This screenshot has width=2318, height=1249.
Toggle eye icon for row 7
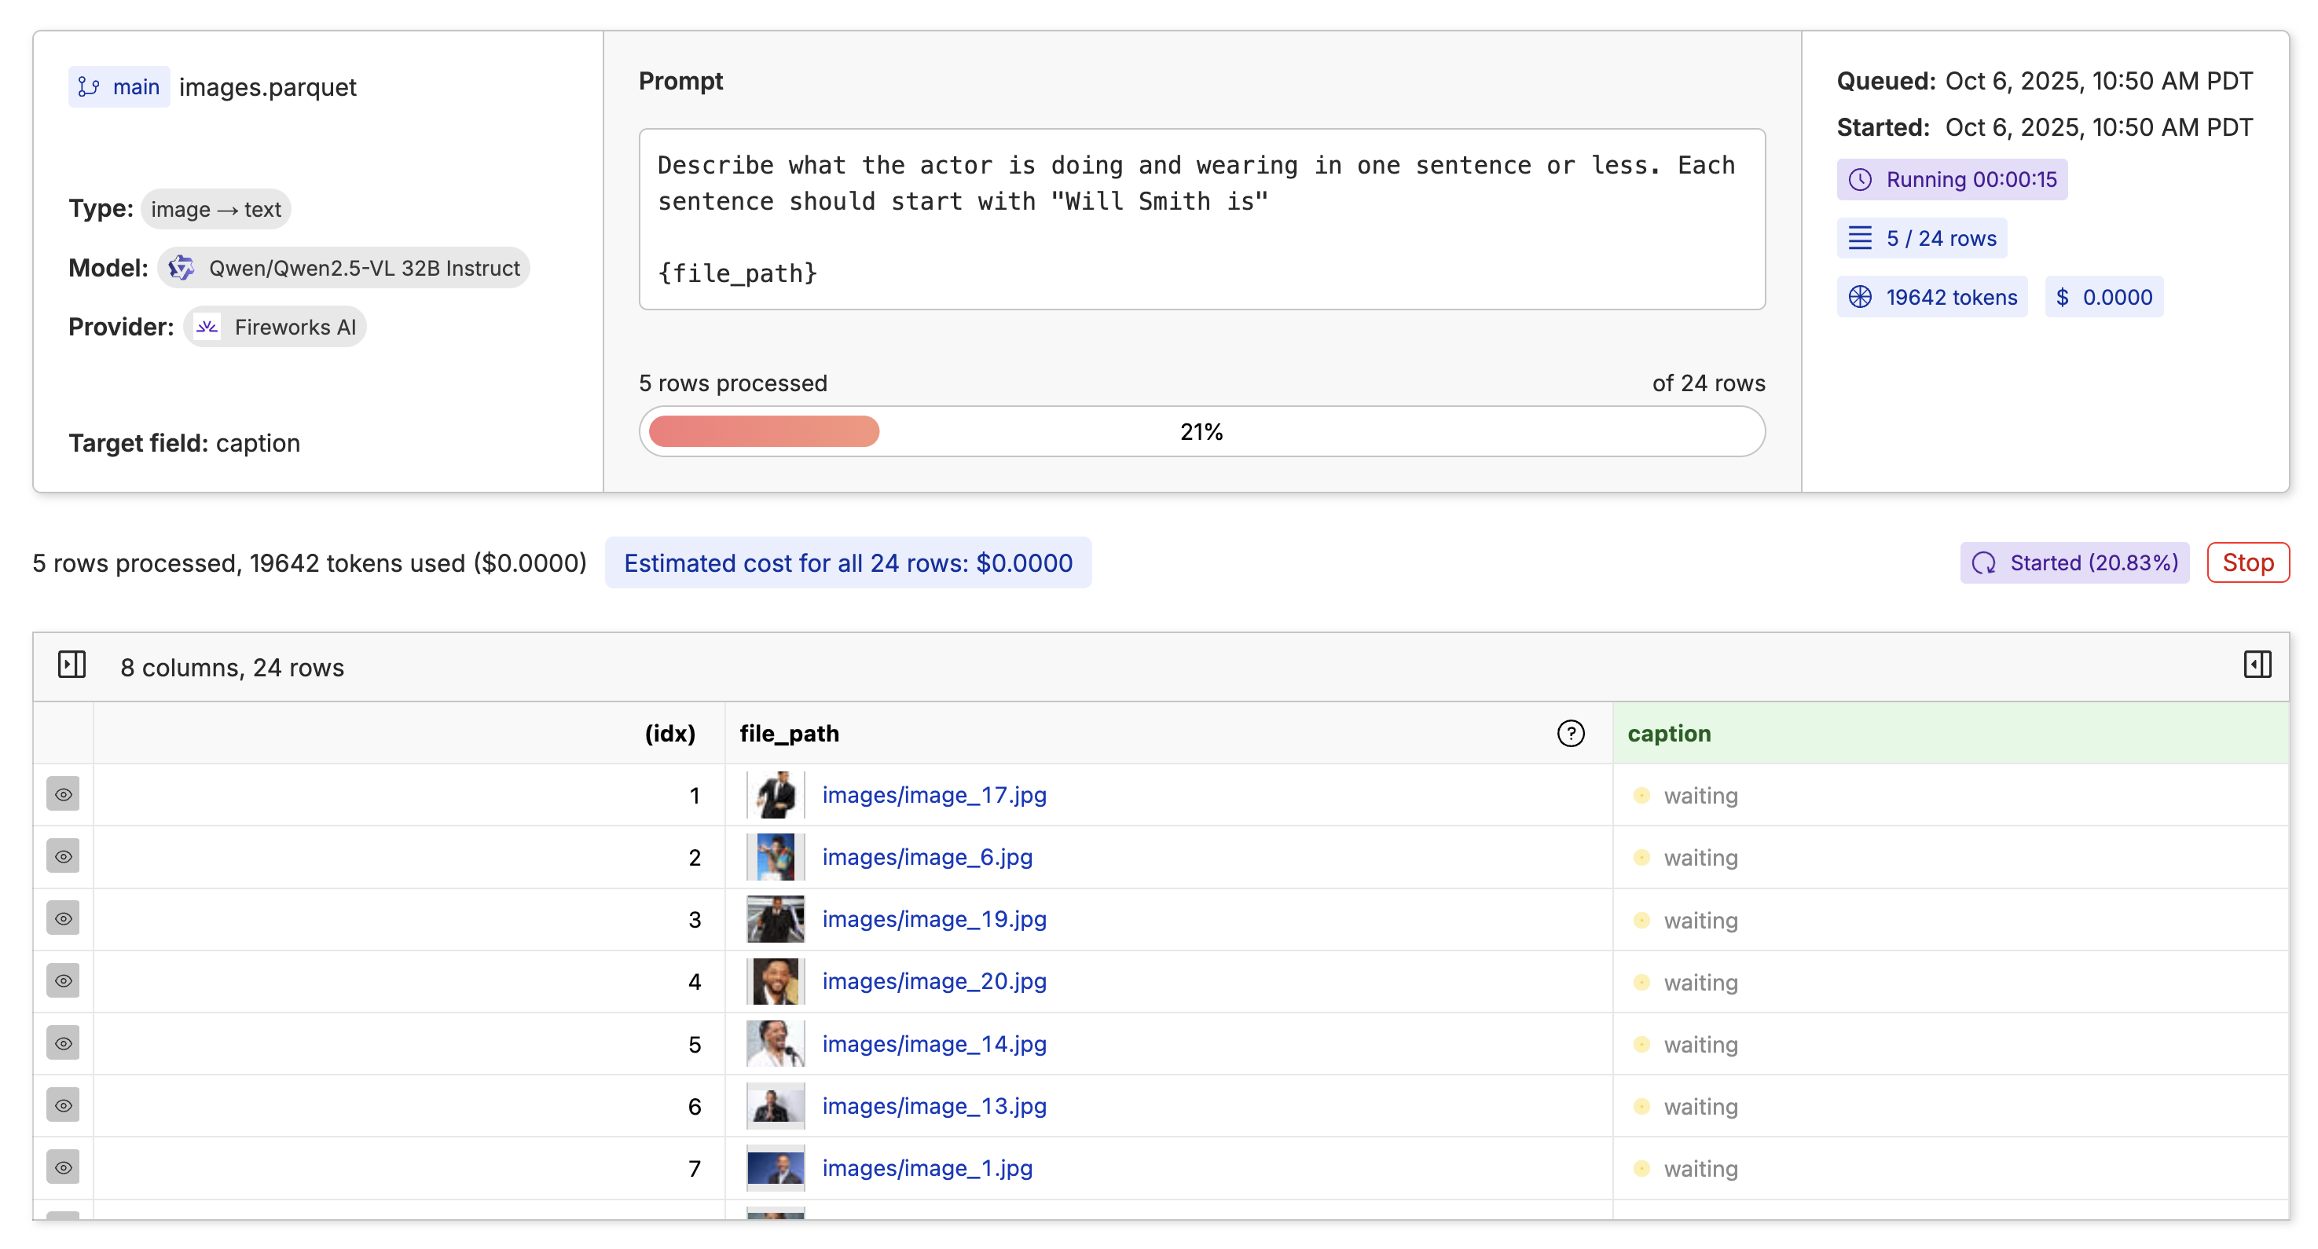tap(63, 1168)
